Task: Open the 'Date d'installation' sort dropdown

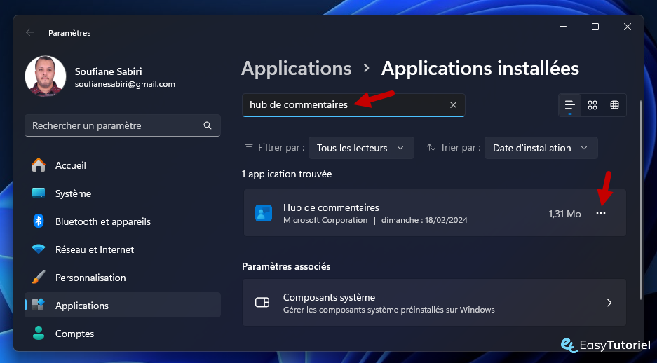Action: [541, 148]
